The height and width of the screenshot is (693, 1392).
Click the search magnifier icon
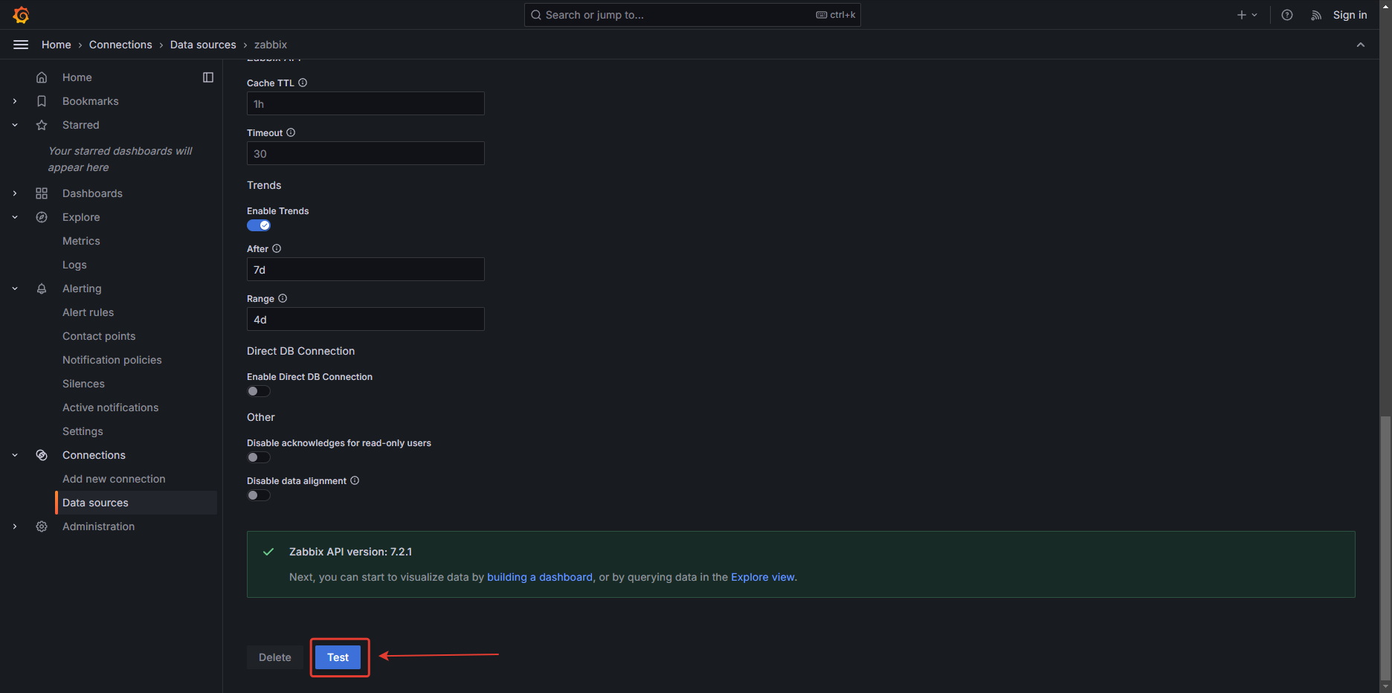(535, 15)
